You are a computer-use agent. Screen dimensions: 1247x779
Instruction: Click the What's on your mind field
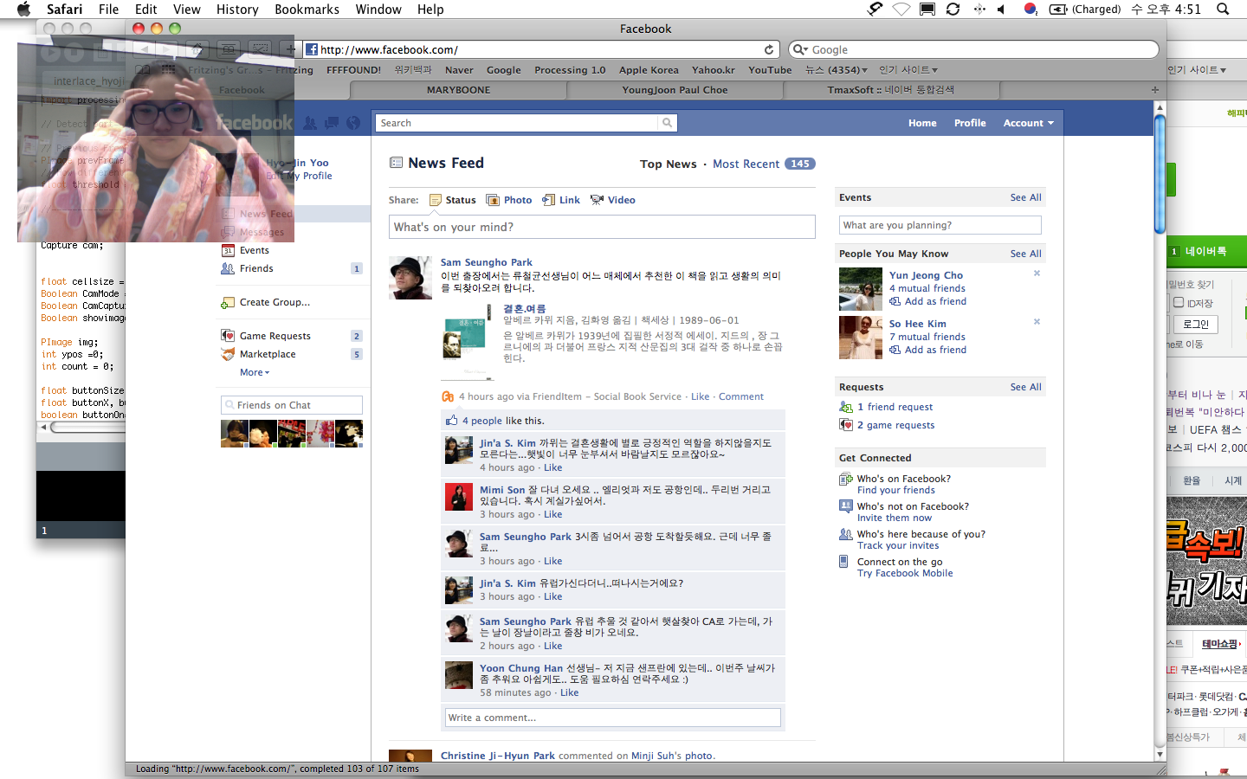point(602,227)
